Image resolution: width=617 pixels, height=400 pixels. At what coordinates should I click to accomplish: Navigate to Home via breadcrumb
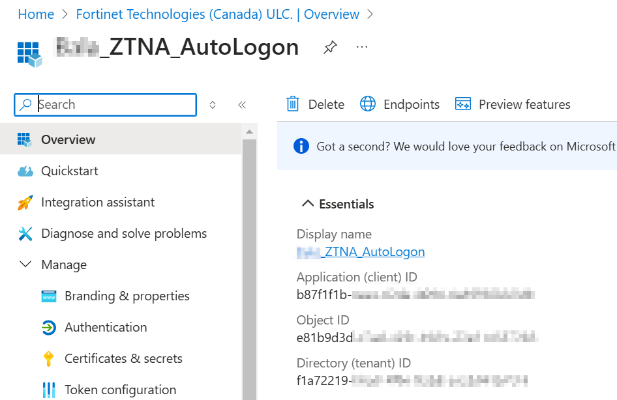36,14
